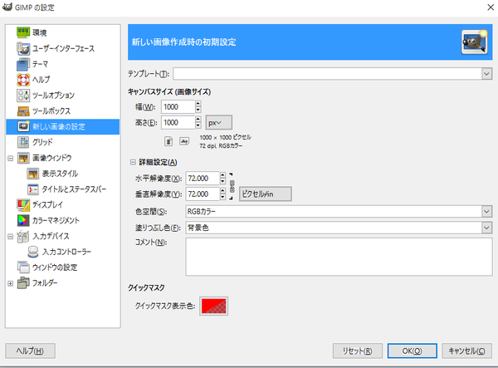Click the ウィンドウの設定 icon

pos(23,267)
